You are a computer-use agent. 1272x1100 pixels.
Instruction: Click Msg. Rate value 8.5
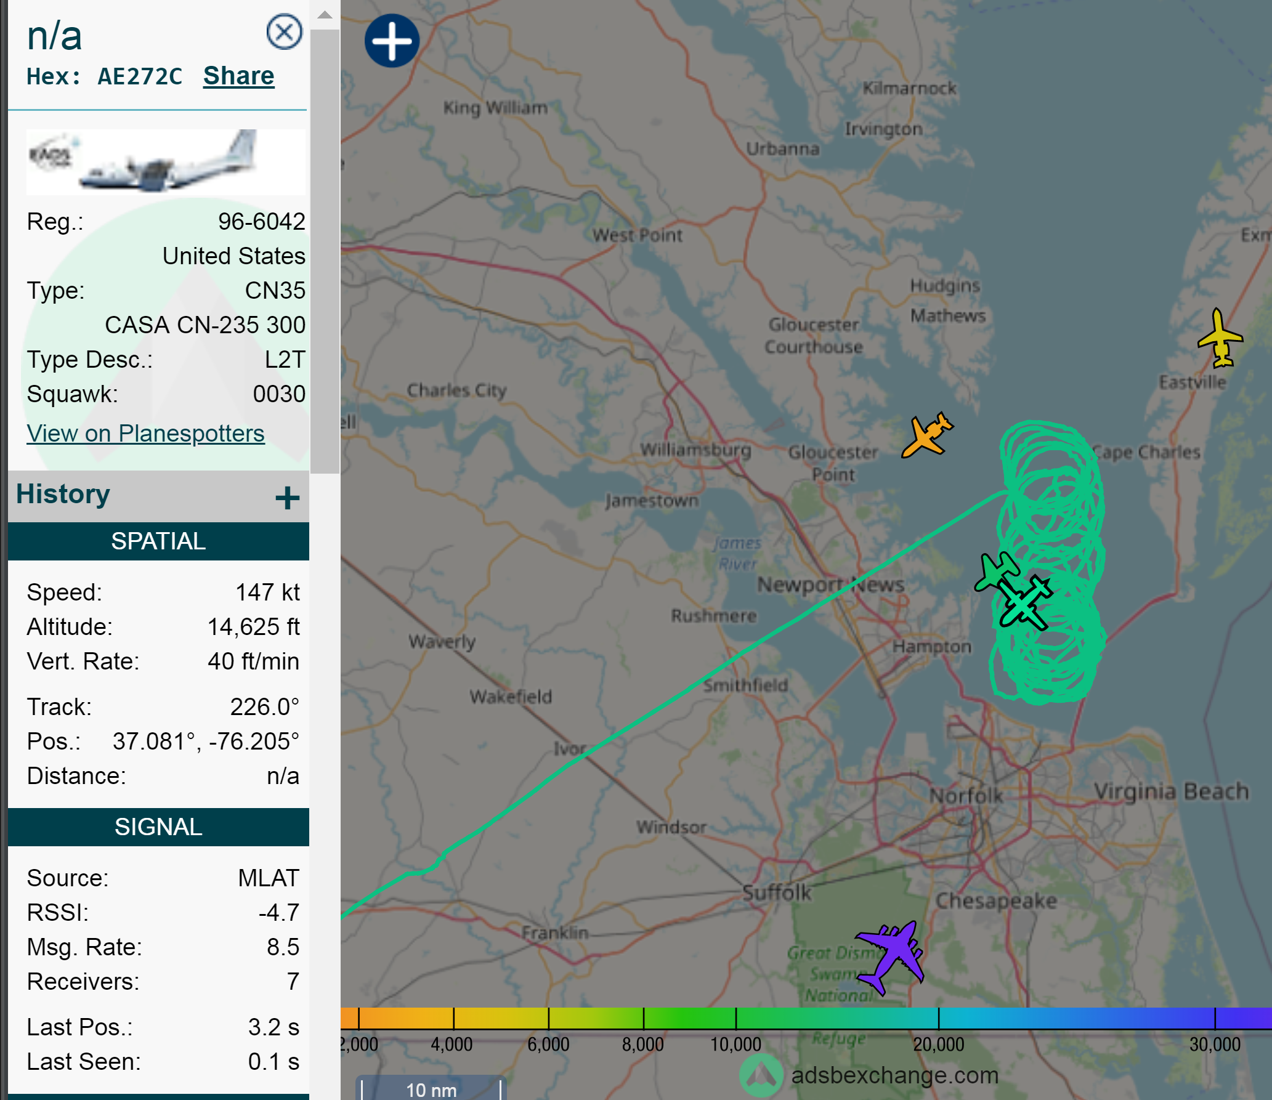[283, 947]
